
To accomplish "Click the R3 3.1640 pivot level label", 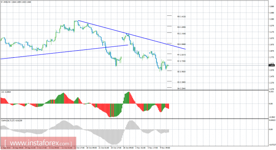I will [181, 34].
